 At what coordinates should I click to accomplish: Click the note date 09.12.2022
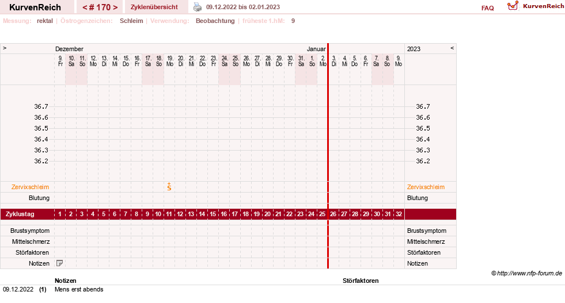[x=18, y=289]
